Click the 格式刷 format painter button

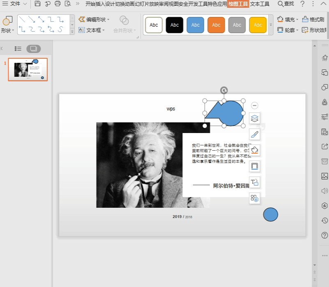click(x=313, y=19)
